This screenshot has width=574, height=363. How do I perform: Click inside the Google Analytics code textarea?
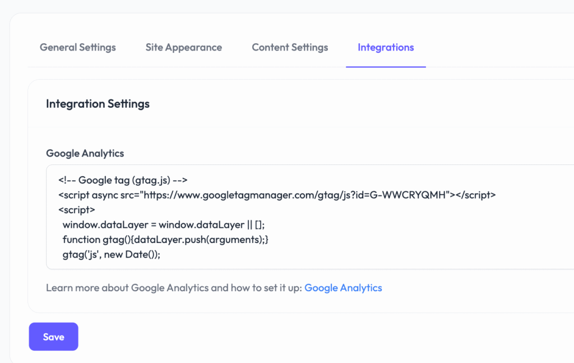click(310, 217)
